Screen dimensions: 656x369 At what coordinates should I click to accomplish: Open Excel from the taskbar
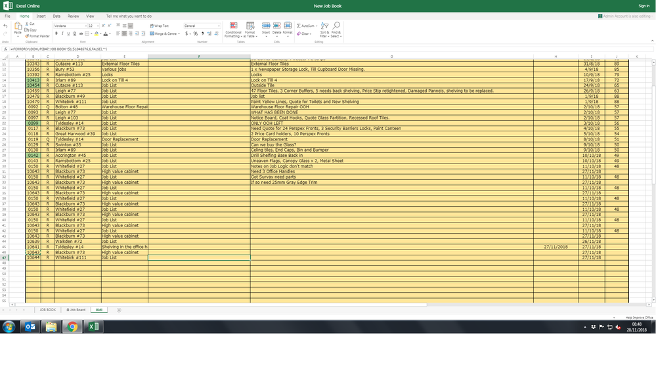click(93, 327)
